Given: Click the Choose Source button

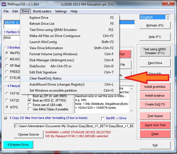Looking at the screenshot, I should 29,134.
